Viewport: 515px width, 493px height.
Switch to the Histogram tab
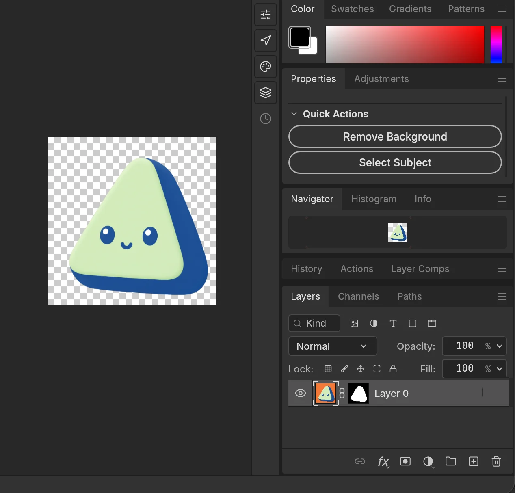(x=374, y=199)
